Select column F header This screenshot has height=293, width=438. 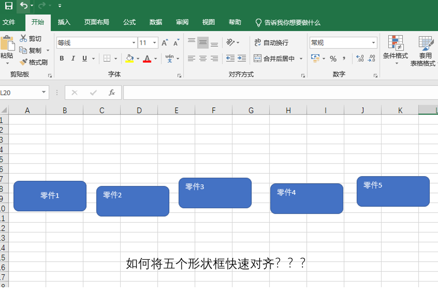(214, 110)
